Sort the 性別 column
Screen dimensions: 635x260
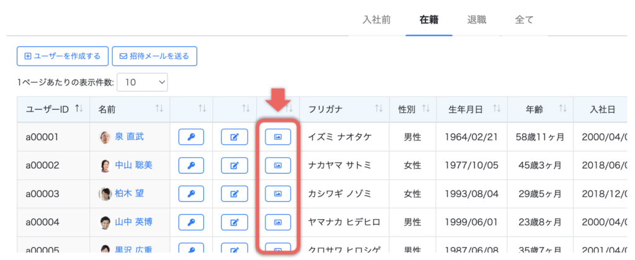pyautogui.click(x=425, y=110)
